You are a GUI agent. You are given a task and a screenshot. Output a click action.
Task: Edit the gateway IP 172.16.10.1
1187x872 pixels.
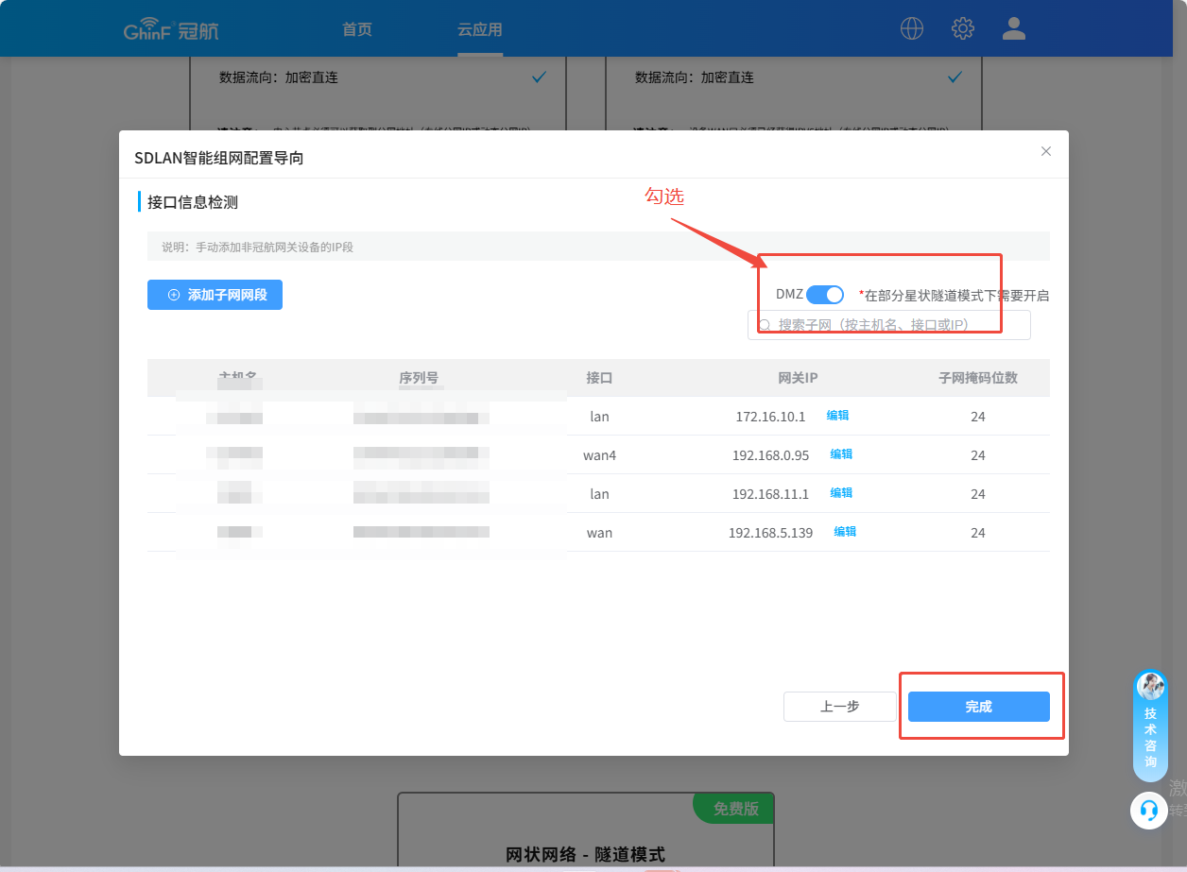click(x=837, y=416)
